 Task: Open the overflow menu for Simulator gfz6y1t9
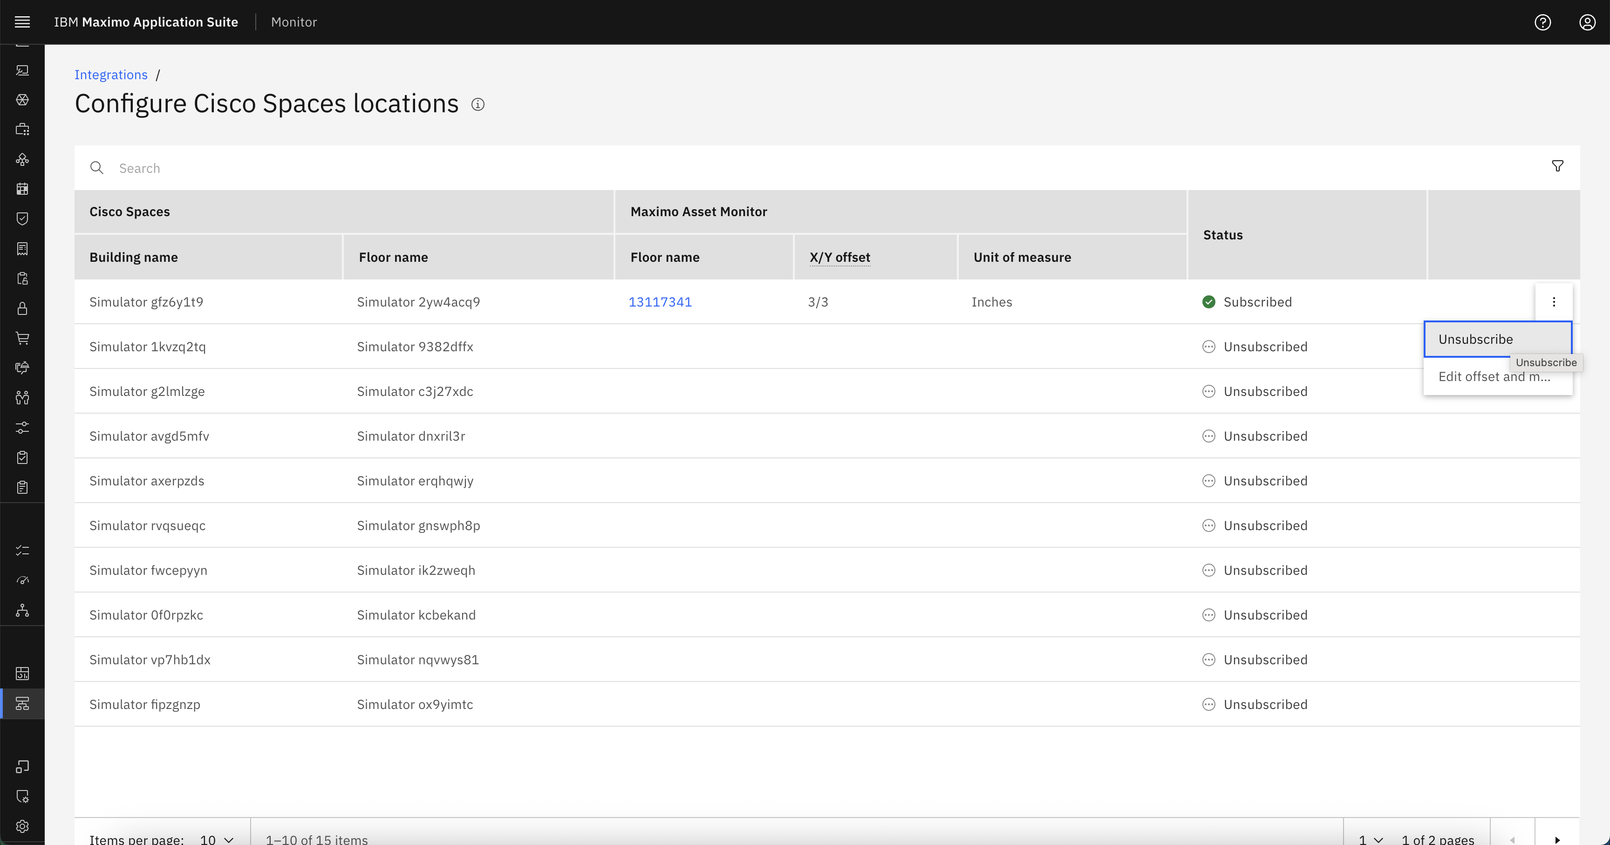1554,302
